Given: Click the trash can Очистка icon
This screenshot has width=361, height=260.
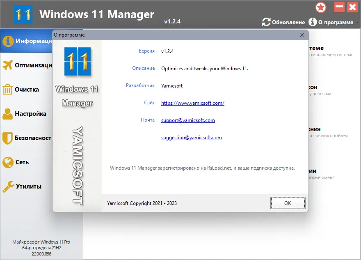Looking at the screenshot, I should pos(7,90).
